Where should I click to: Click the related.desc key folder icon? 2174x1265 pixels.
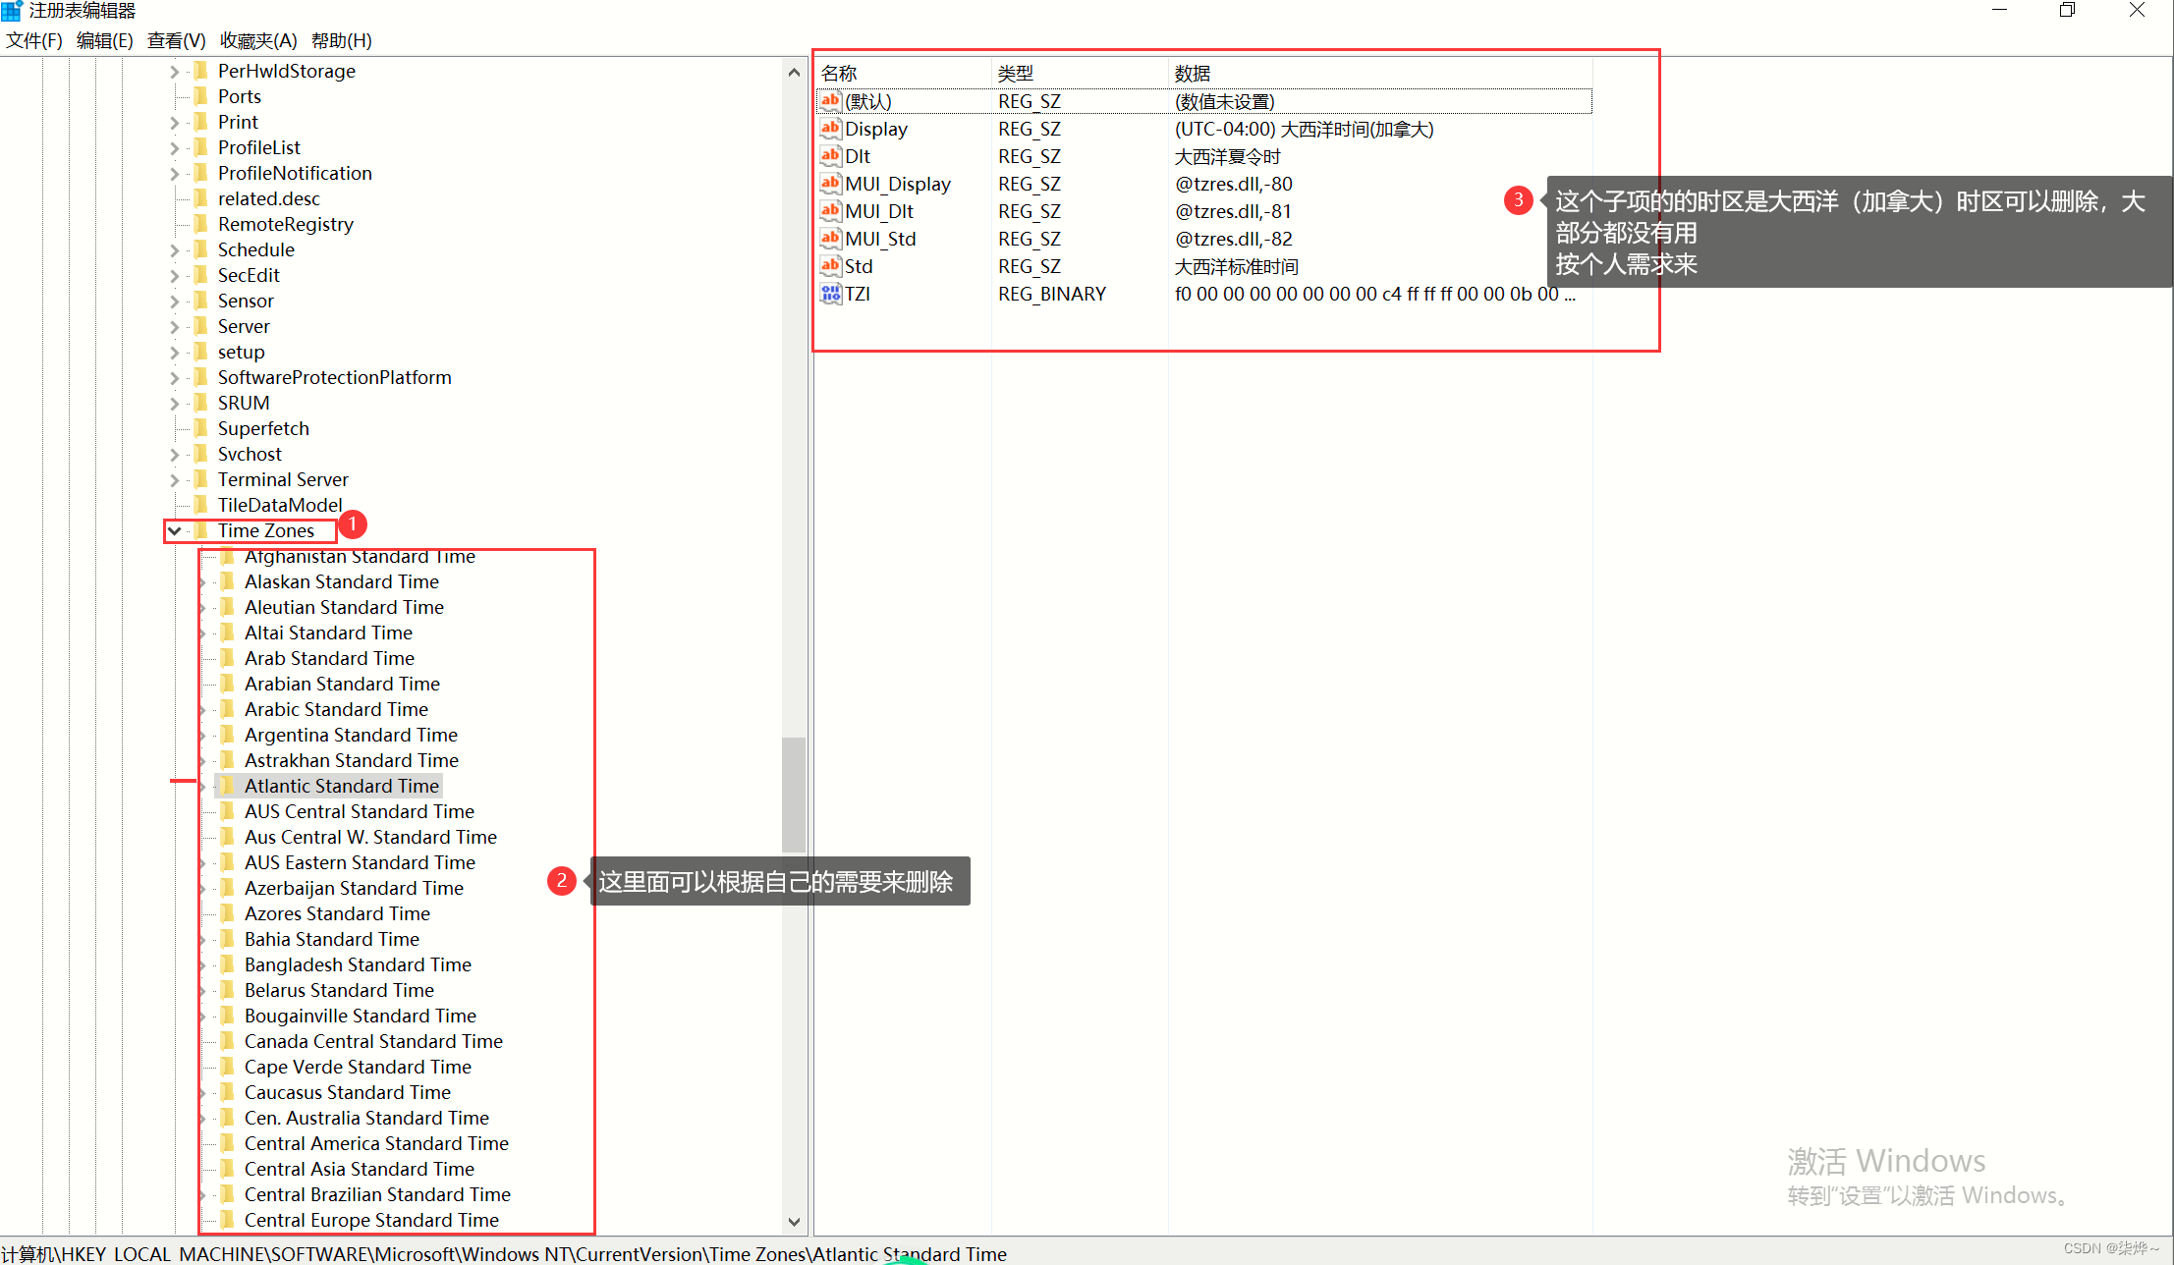[200, 198]
